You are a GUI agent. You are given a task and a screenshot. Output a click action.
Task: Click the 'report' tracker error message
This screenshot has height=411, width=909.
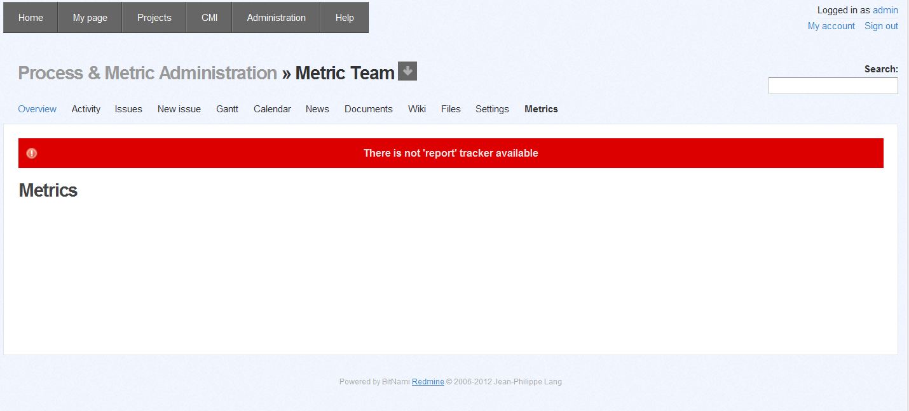point(451,153)
